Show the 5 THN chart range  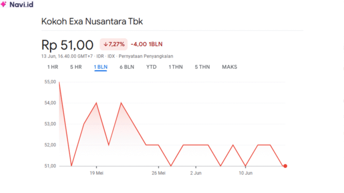[x=202, y=67]
